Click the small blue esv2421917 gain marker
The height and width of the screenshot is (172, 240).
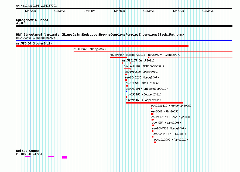click(126, 91)
